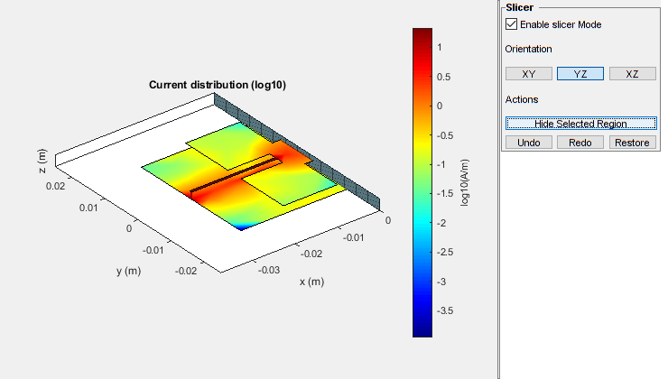Click the Undo button
The width and height of the screenshot is (668, 379).
point(529,143)
